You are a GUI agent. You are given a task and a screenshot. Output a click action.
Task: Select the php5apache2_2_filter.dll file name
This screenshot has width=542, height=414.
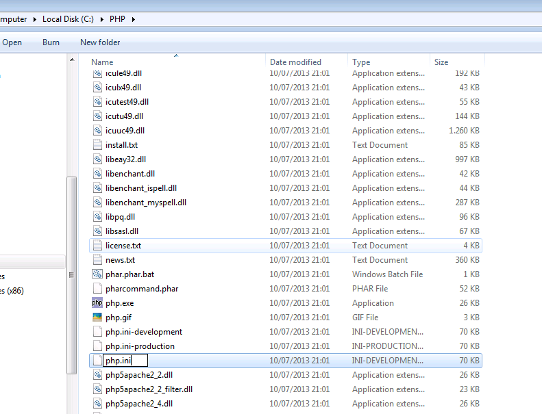(149, 389)
